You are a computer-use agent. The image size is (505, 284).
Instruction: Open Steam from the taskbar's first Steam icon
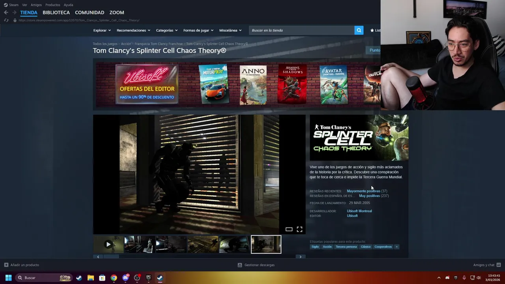(x=79, y=278)
